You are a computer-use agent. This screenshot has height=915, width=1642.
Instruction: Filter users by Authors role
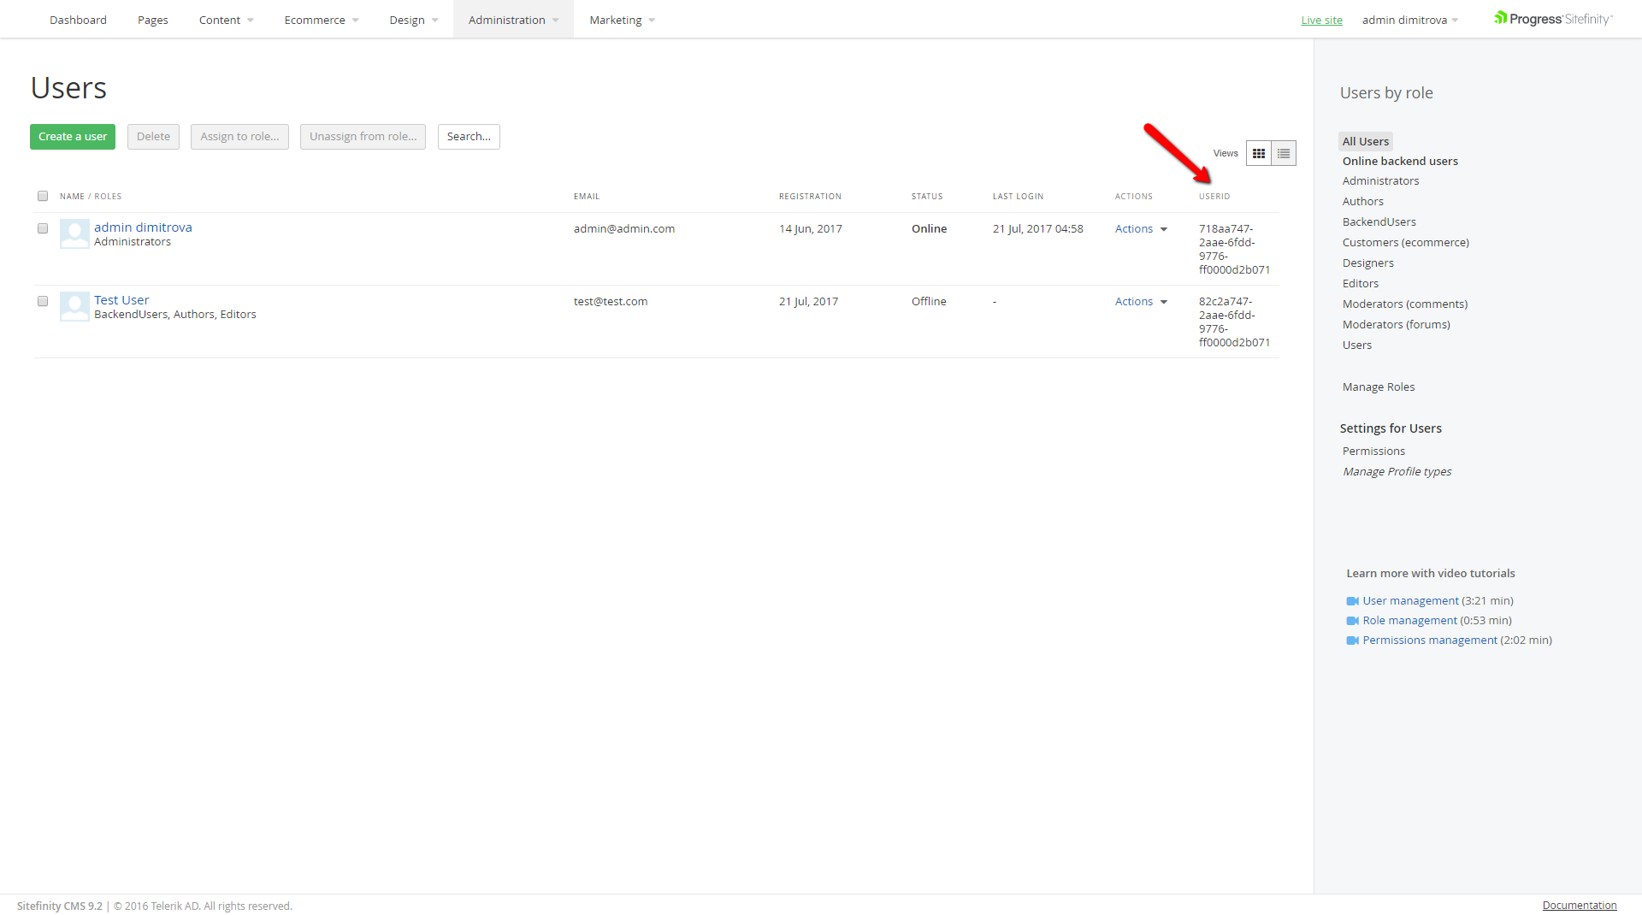(x=1362, y=202)
